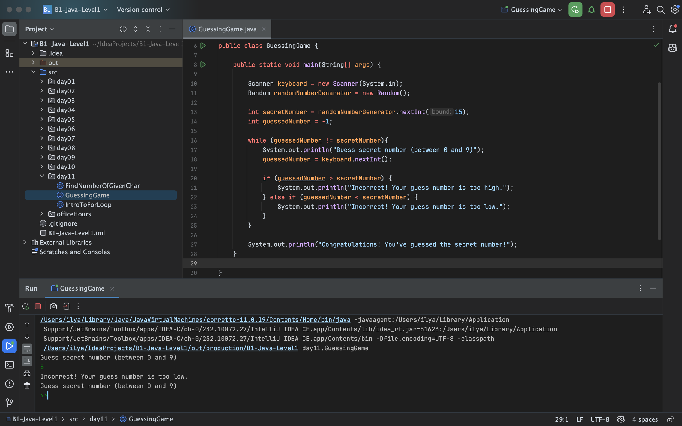Collapse the day11 package folder
The width and height of the screenshot is (682, 426).
click(x=42, y=176)
